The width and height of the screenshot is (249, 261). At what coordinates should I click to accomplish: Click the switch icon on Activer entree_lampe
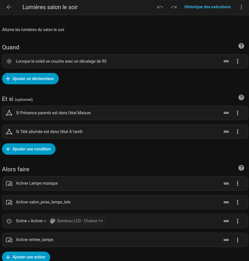click(x=9, y=240)
